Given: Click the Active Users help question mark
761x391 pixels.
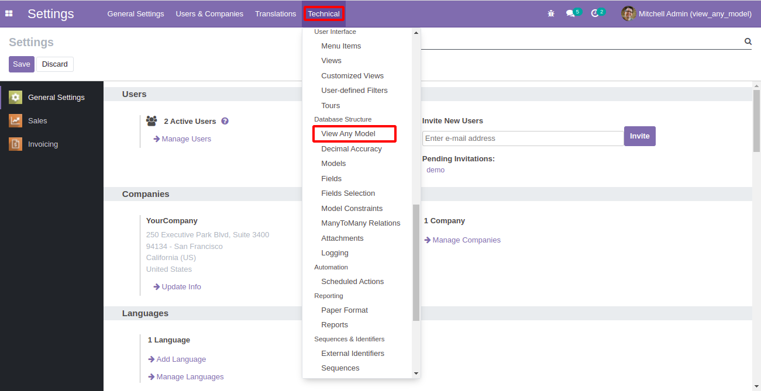Looking at the screenshot, I should [x=225, y=121].
